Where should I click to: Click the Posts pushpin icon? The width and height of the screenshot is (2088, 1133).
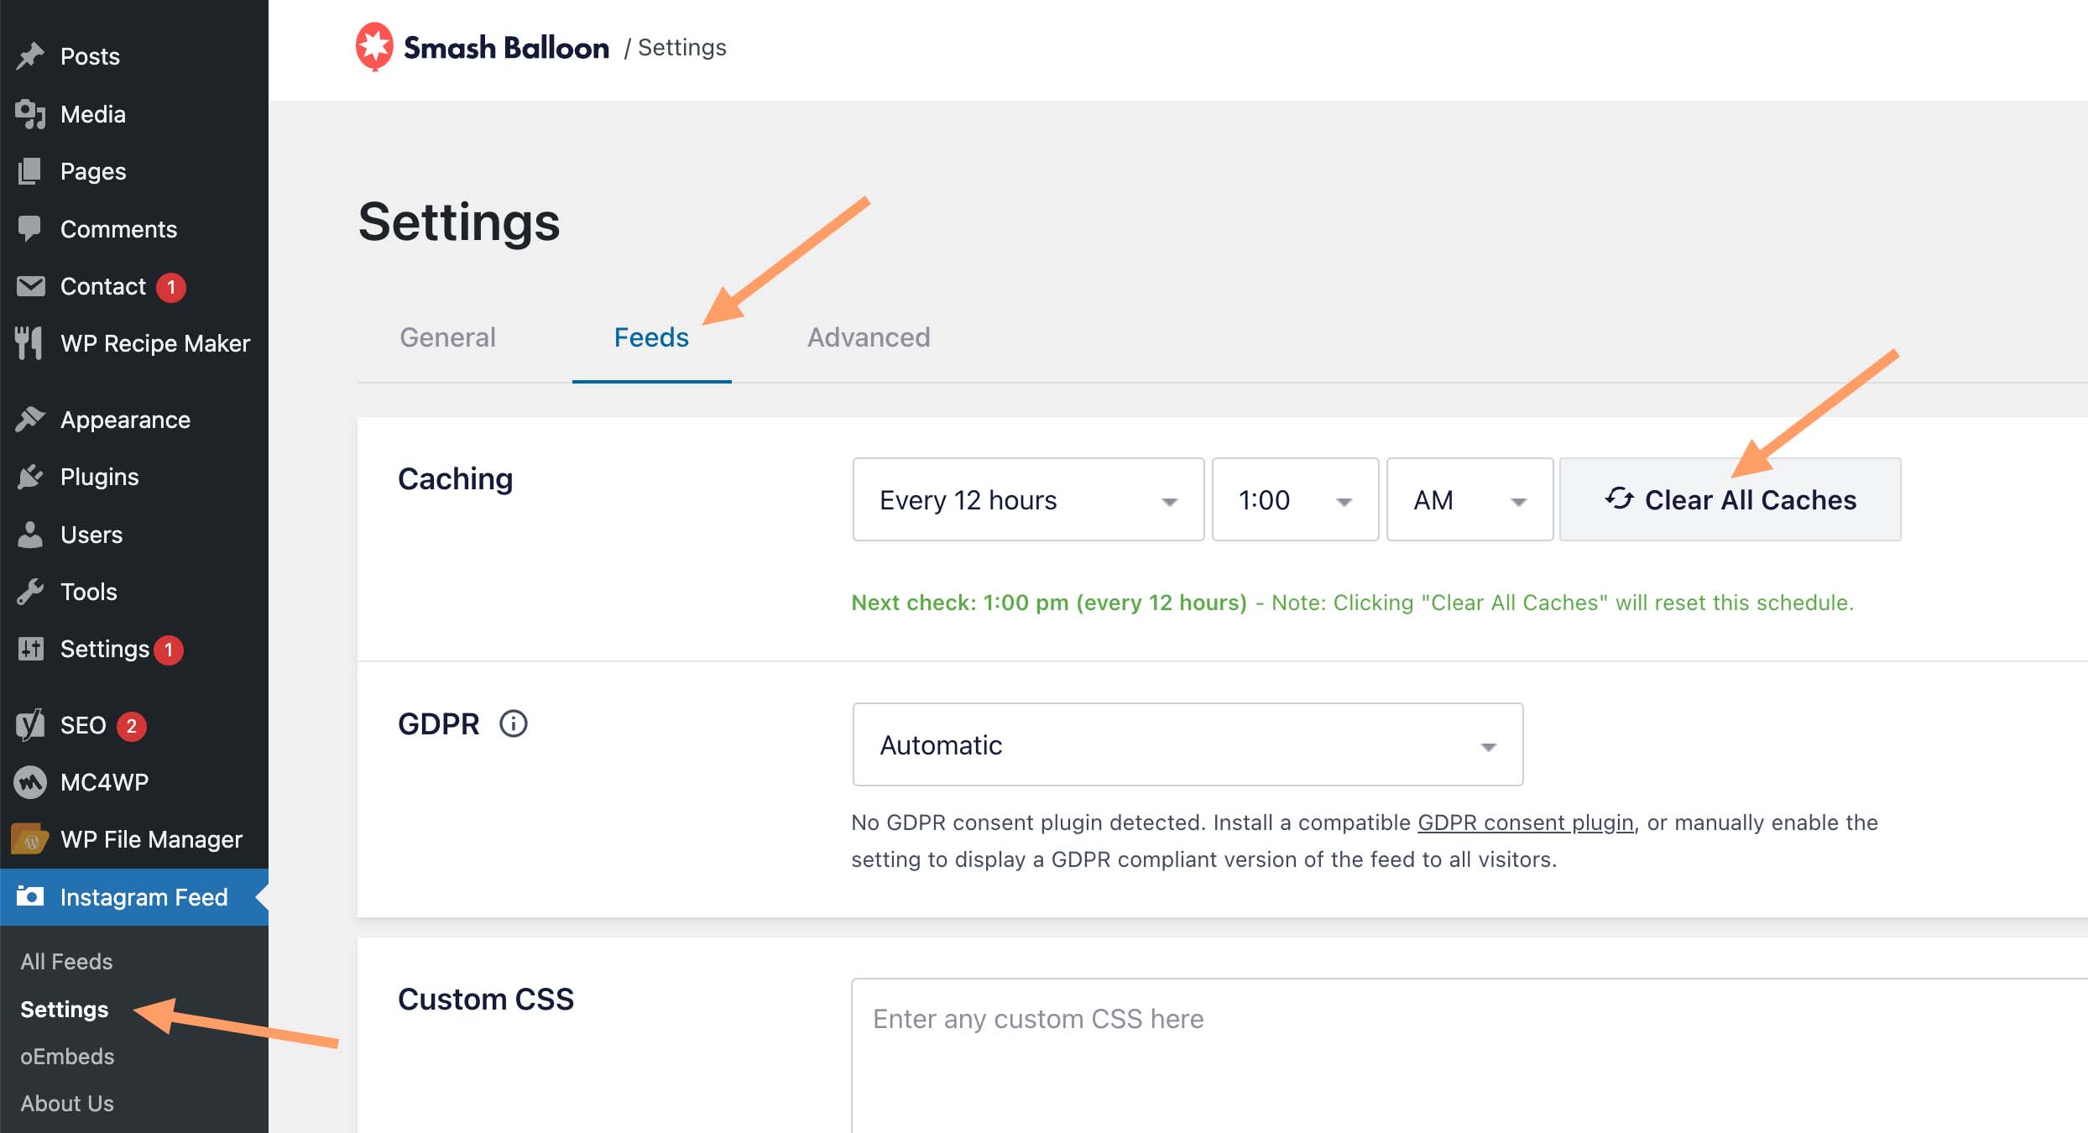pos(30,56)
